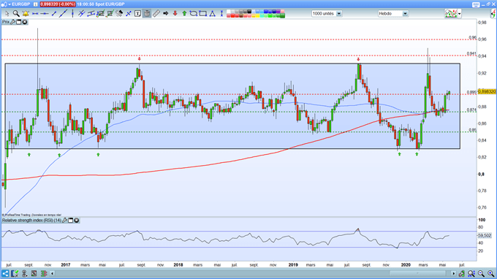Activate the magnifier zoom tool
Viewport: 497px width, 279px height.
(16, 14)
